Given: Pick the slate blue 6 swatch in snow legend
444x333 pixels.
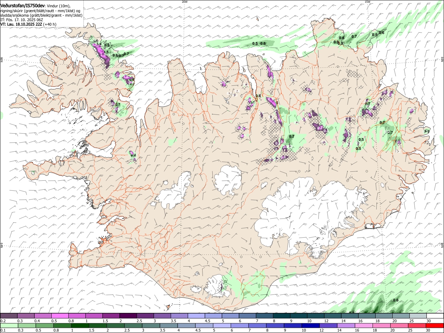Looking at the screenshot, I should 247,316.
